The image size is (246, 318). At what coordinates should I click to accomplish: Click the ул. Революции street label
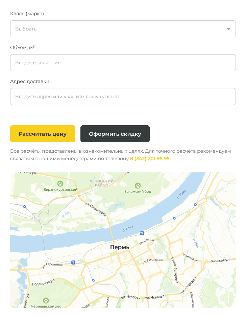[x=153, y=260]
